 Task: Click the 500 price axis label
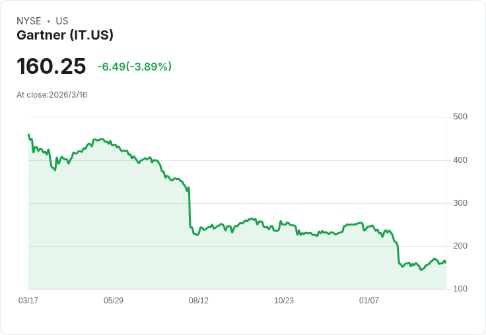460,117
